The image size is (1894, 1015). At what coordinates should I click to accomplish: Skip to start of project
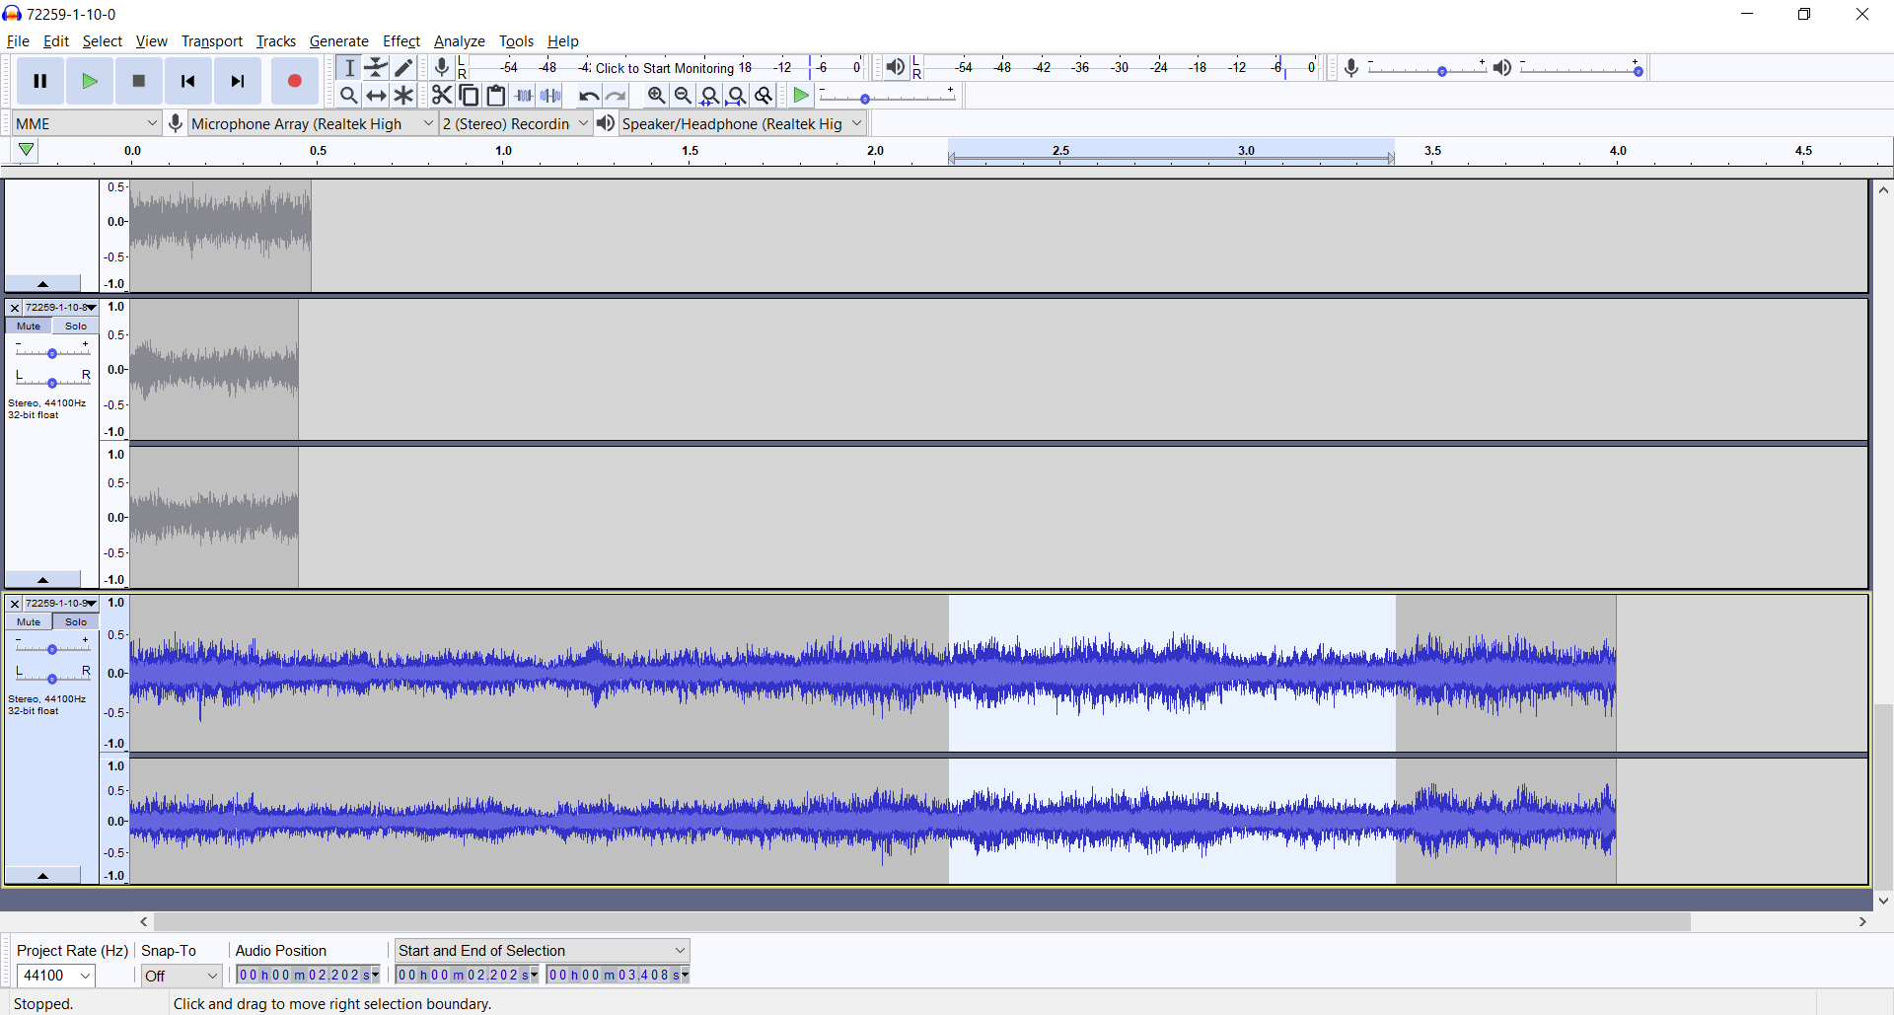(188, 81)
